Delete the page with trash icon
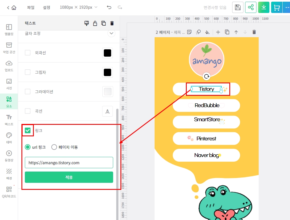The image size is (290, 220). pyautogui.click(x=254, y=32)
